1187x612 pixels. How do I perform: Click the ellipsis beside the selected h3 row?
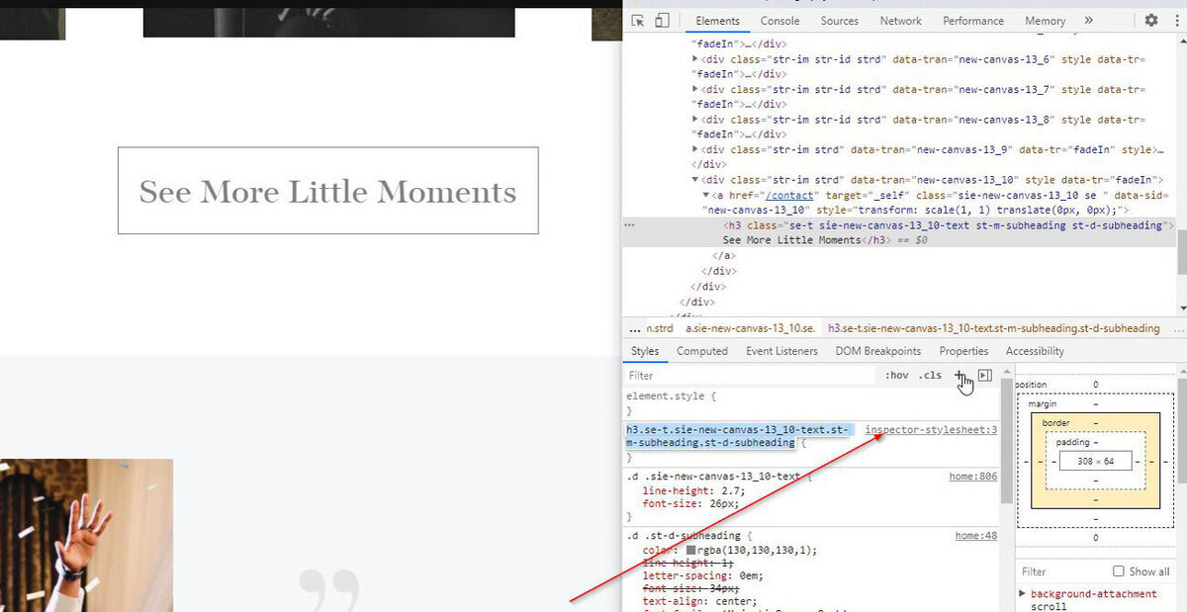(629, 225)
